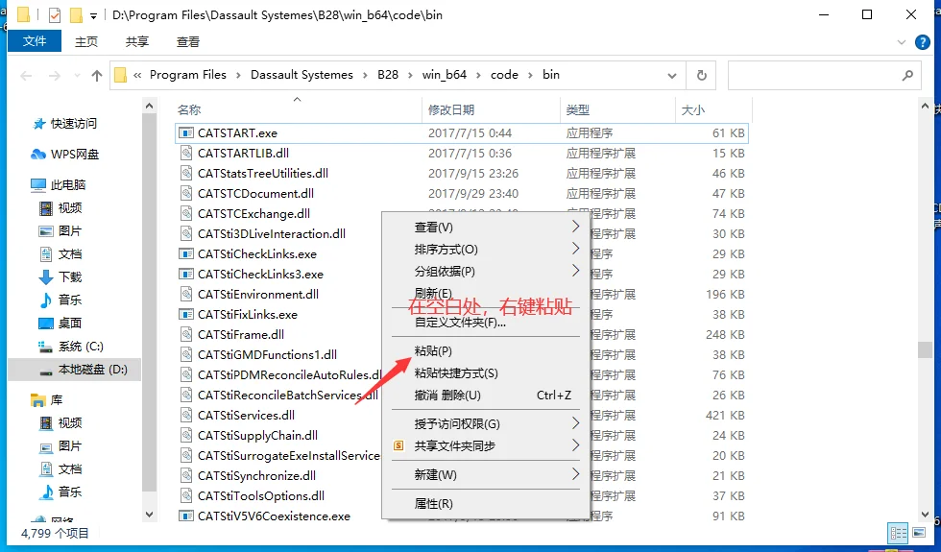Select 快速访问 in navigation pane
This screenshot has width=941, height=552.
pos(73,123)
